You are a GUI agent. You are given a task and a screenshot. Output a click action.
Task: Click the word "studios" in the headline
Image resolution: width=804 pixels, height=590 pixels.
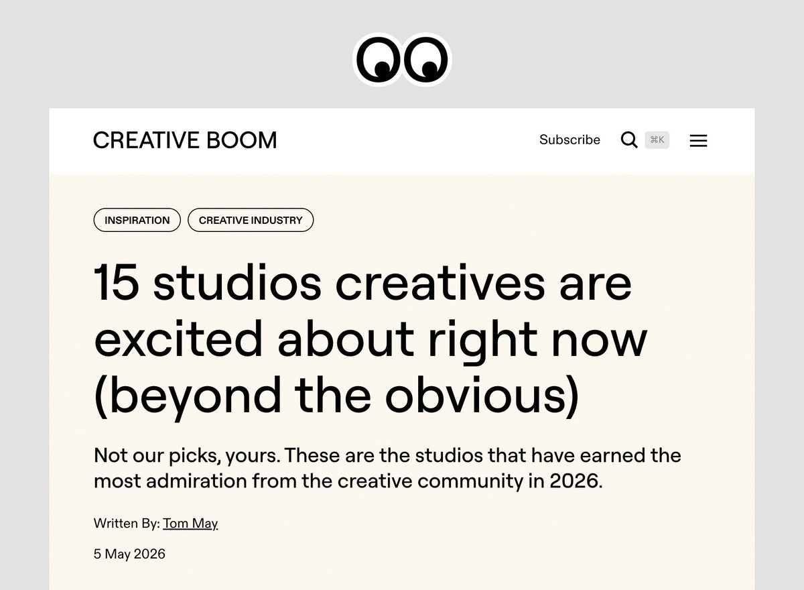237,282
